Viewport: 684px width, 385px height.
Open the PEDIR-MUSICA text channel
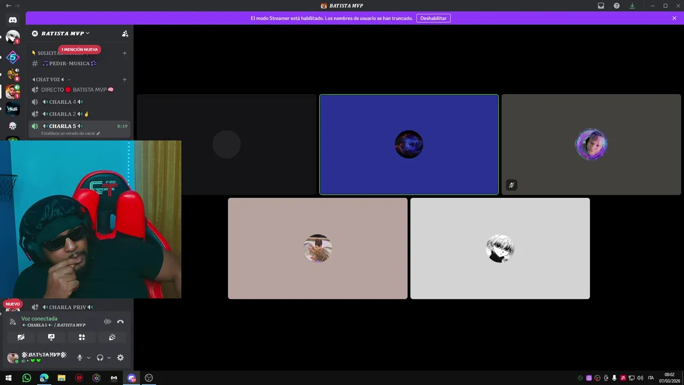tap(80, 63)
